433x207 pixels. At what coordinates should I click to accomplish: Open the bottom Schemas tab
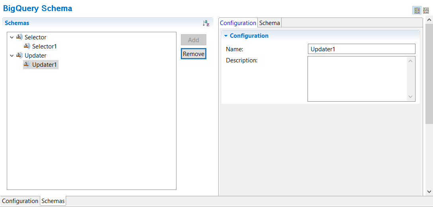(x=53, y=201)
